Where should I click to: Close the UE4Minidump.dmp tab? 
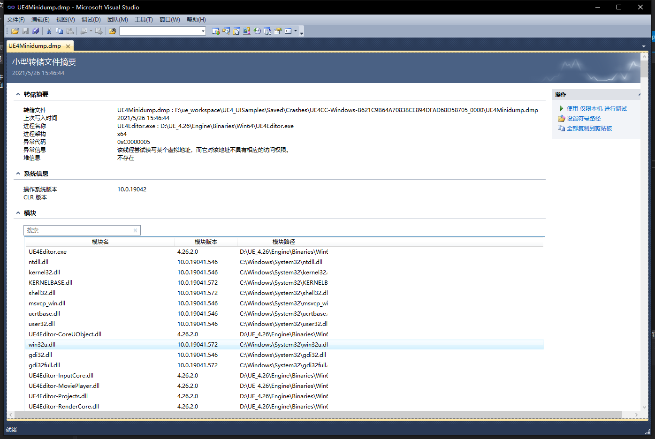68,46
